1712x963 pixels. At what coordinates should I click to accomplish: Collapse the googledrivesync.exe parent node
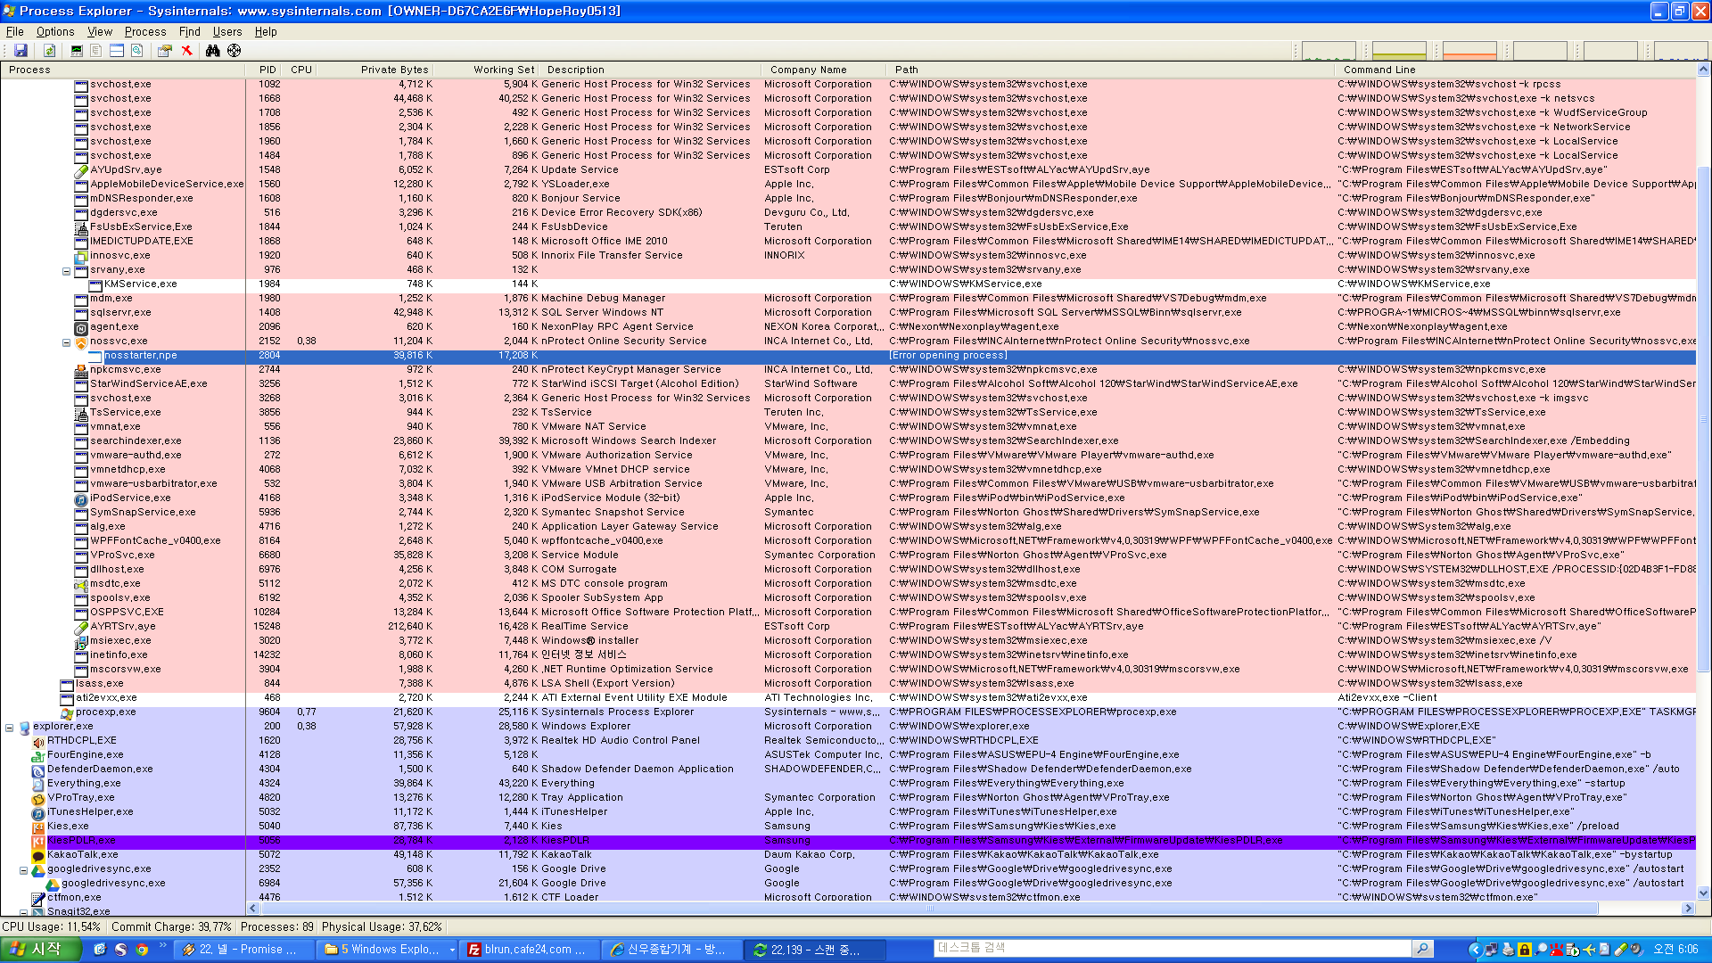click(23, 869)
